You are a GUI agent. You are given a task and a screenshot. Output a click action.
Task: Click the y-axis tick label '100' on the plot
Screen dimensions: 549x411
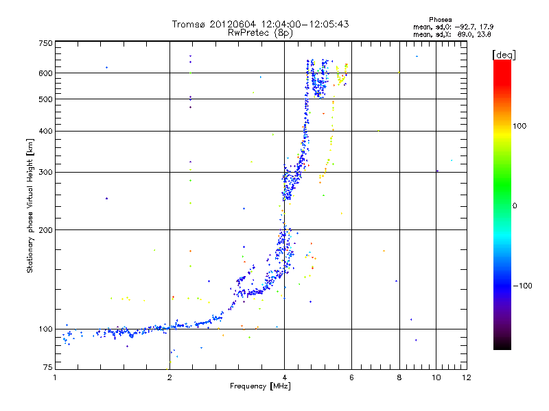click(45, 329)
